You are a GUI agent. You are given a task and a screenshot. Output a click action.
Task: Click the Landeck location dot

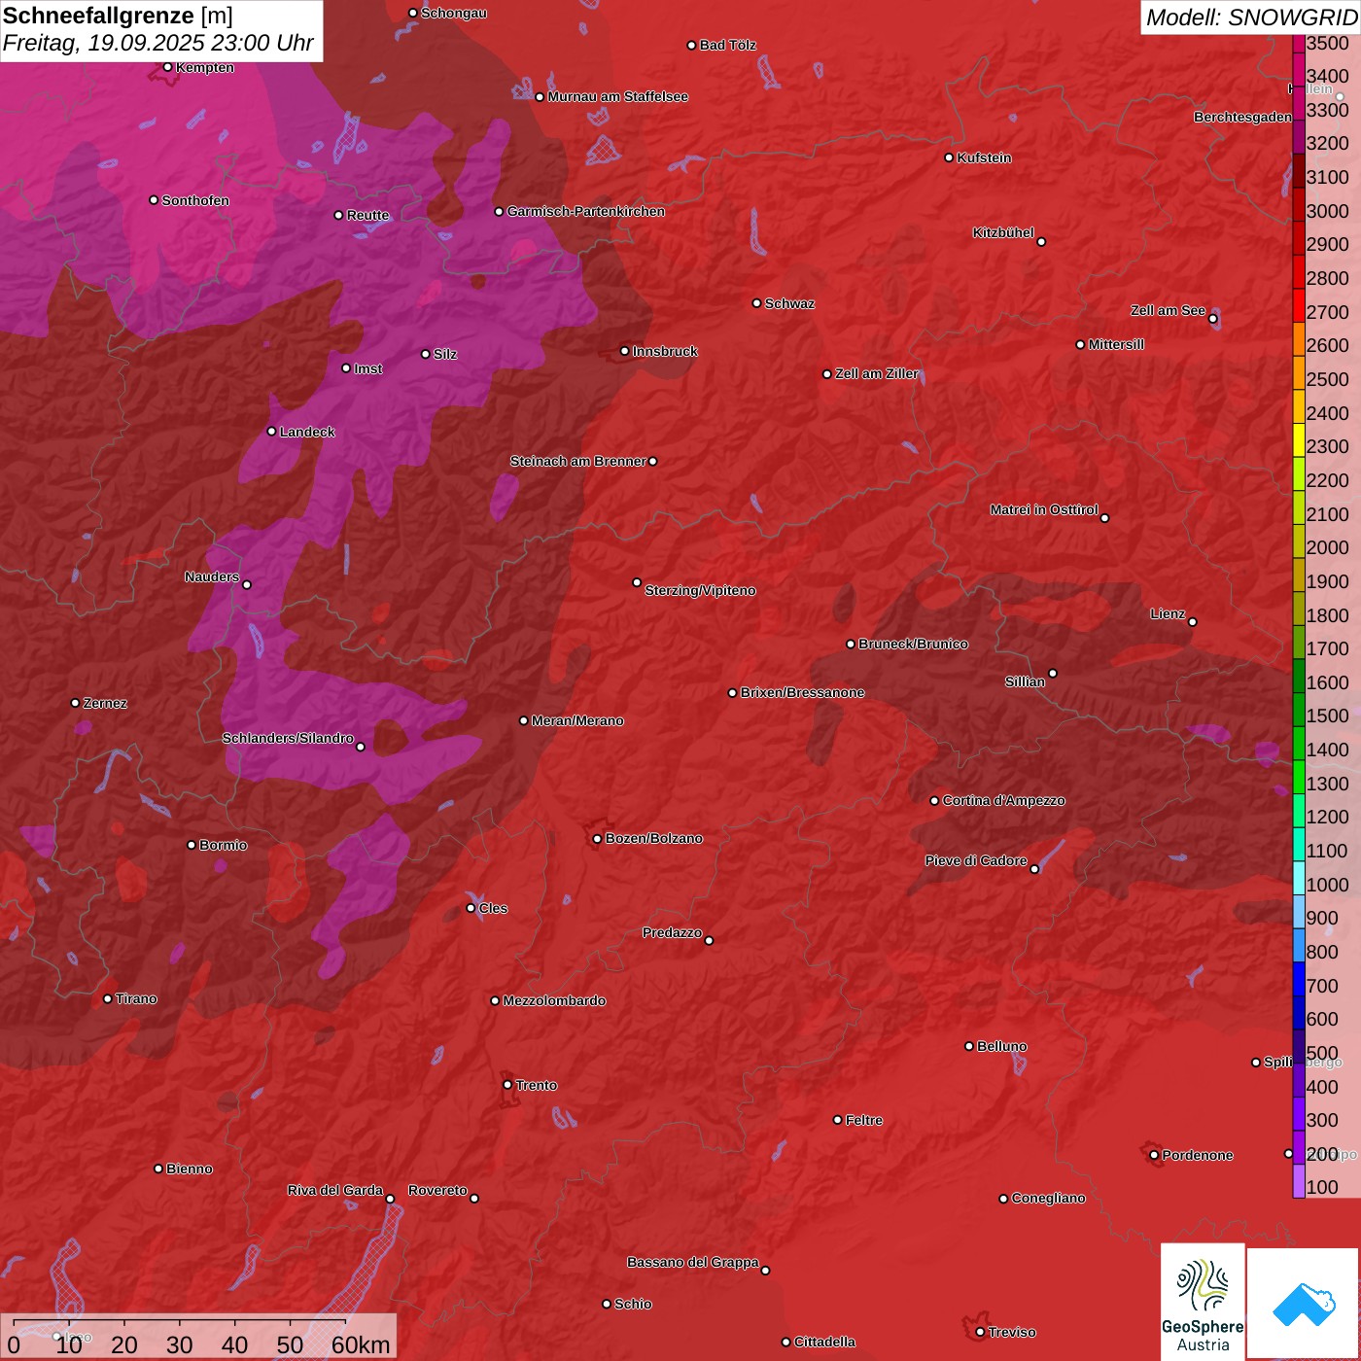[x=271, y=432]
